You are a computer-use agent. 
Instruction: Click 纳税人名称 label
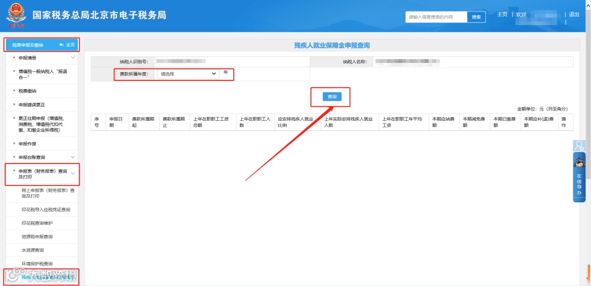click(355, 61)
